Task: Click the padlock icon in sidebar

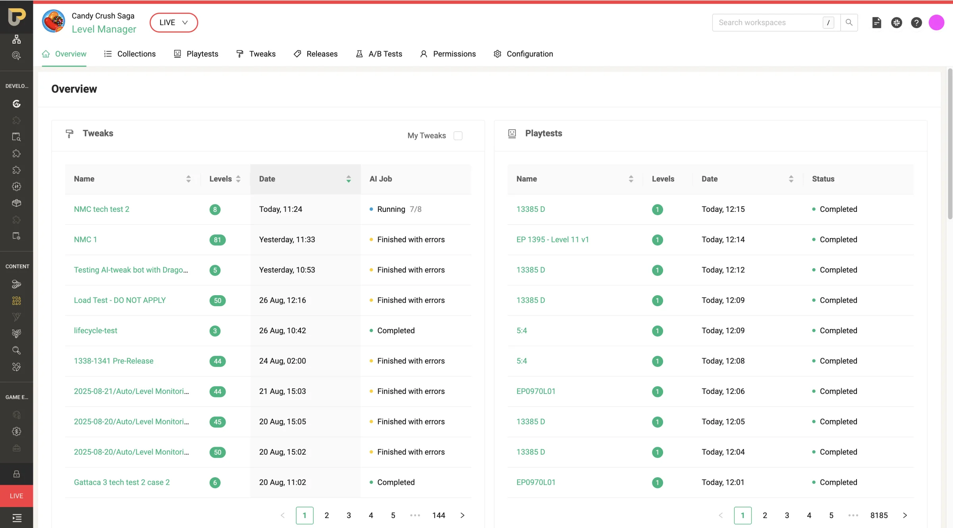Action: pyautogui.click(x=16, y=474)
